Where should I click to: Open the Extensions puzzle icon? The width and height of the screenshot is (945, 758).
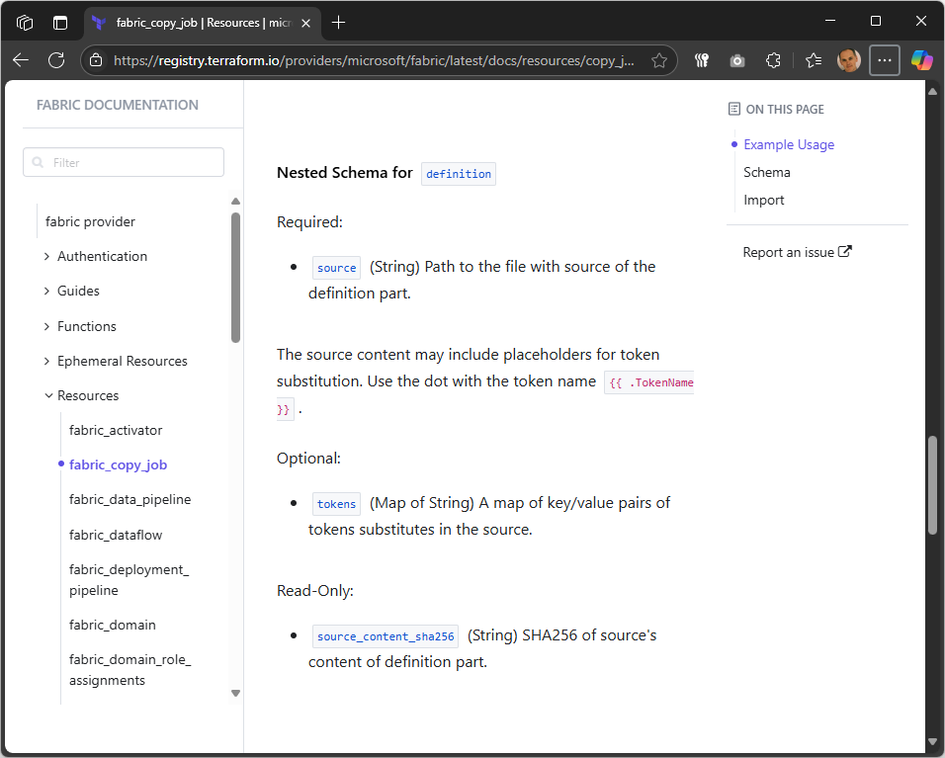tap(773, 60)
